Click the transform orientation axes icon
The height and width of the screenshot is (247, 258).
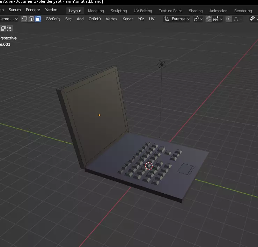click(x=167, y=19)
